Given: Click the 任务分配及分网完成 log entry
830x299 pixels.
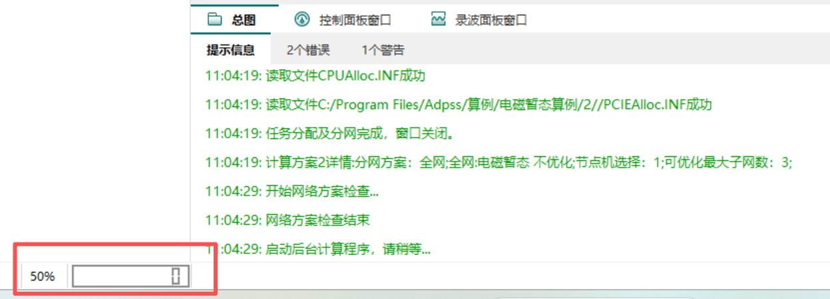Looking at the screenshot, I should point(329,134).
